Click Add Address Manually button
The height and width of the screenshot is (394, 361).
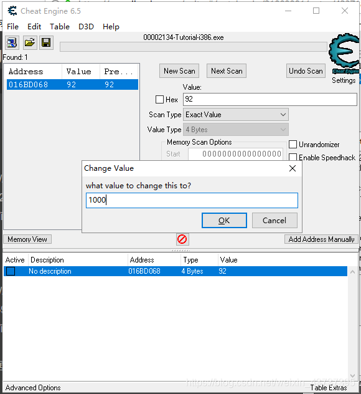pyautogui.click(x=321, y=239)
